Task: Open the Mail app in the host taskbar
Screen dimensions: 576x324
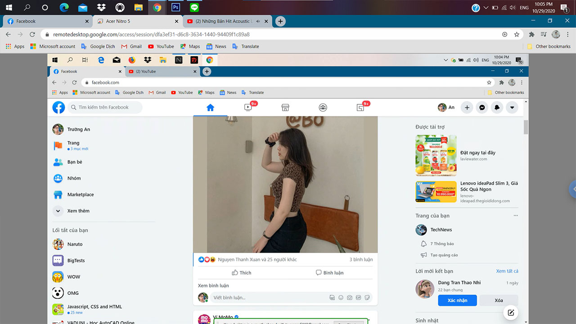Action: 82,7
